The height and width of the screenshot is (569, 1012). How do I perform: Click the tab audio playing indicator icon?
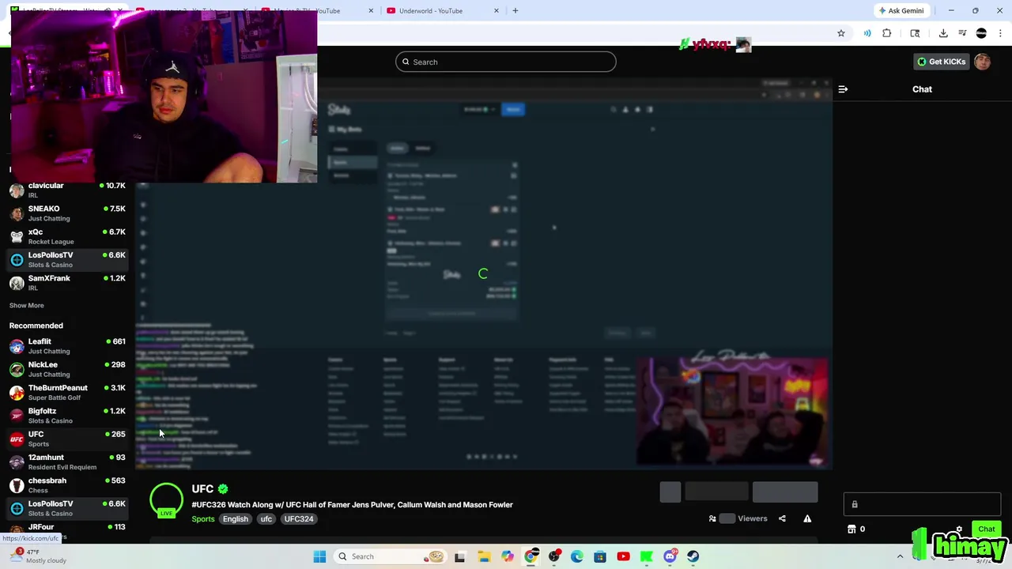(108, 11)
